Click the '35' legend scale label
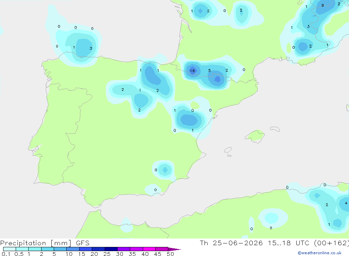The height and width of the screenshot is (256, 349). 132,254
